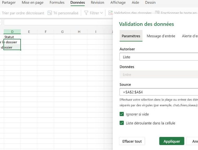
Task: Uncheck Ignorer si vide checkbox
Action: pos(122,114)
